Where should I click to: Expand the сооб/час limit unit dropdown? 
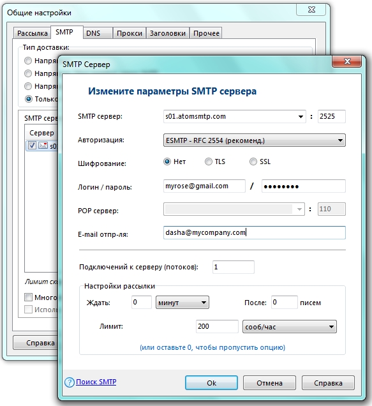click(290, 326)
